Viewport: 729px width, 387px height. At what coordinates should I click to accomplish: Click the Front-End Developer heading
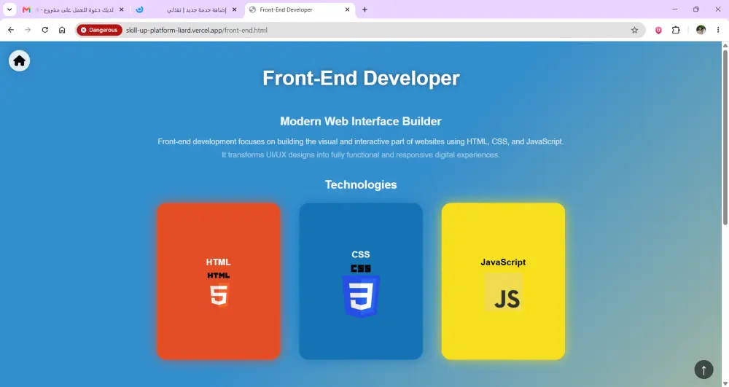[x=361, y=78]
